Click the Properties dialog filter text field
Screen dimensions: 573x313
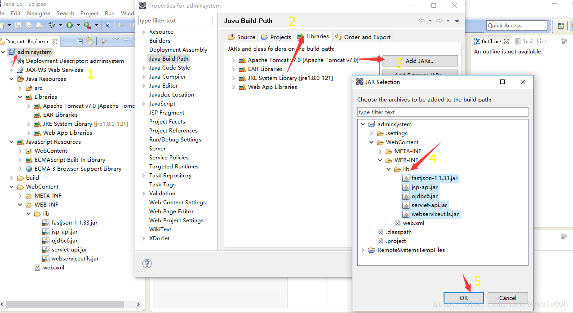point(175,21)
